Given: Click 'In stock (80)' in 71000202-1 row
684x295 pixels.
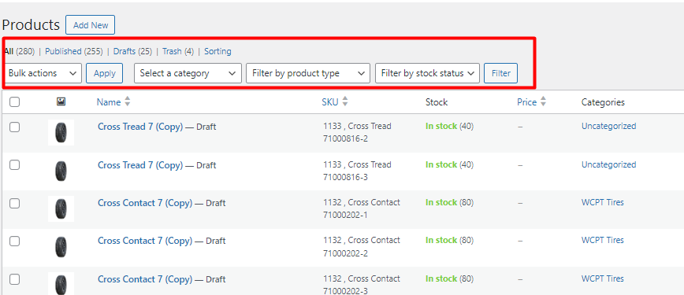Looking at the screenshot, I should point(450,202).
